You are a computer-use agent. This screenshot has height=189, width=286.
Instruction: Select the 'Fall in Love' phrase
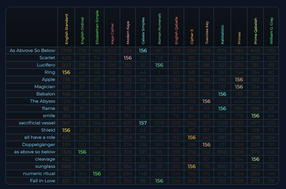pyautogui.click(x=42, y=181)
